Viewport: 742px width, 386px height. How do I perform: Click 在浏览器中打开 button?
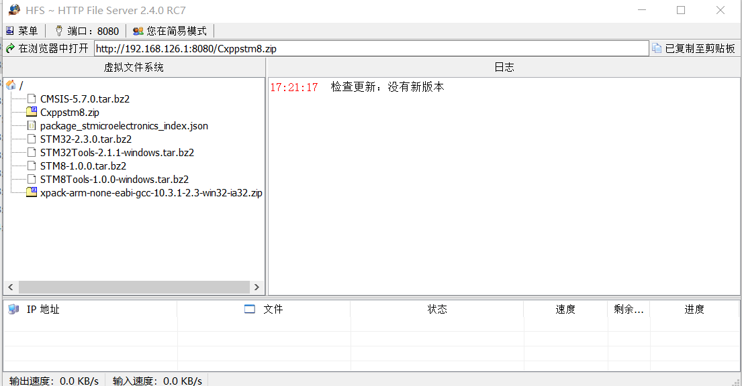[x=47, y=48]
